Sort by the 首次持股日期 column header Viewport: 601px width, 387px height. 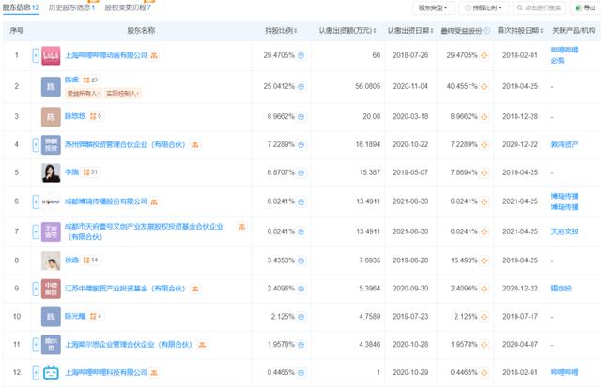520,31
